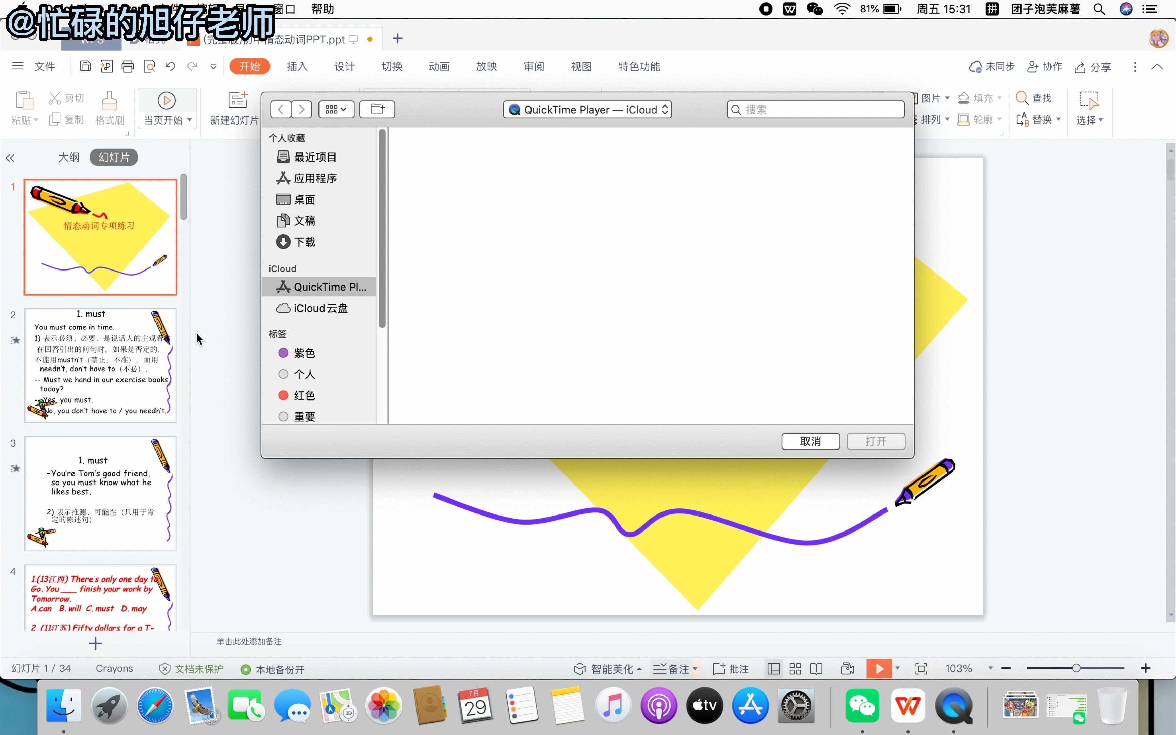
Task: Switch sidebar to 幻灯片 slides view
Action: 114,157
